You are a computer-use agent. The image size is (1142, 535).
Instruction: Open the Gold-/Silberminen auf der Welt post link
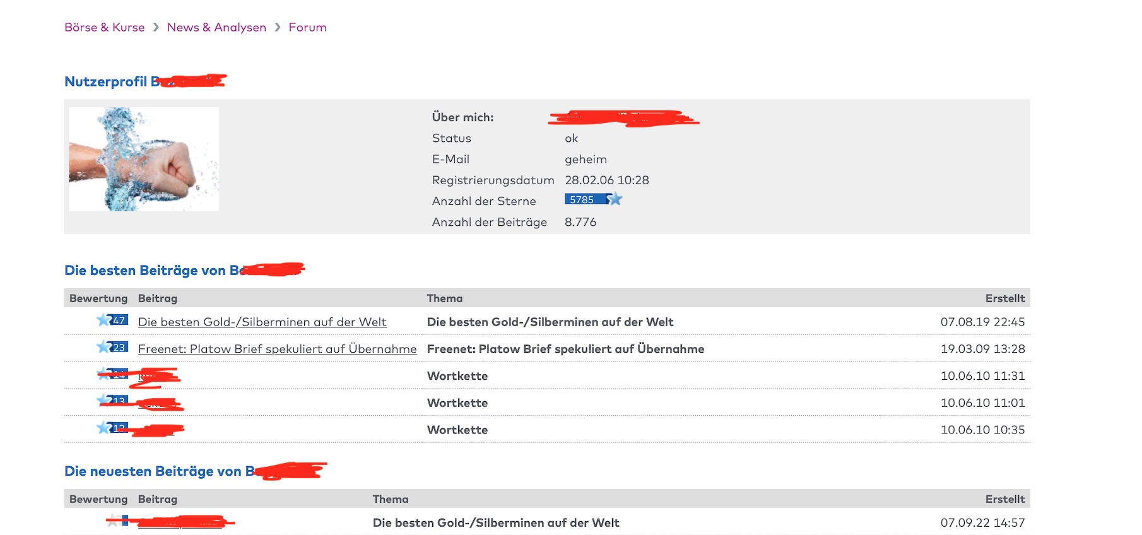262,322
